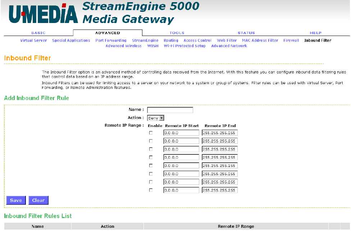Click the U-MEDIA logo
The height and width of the screenshot is (231, 351).
pyautogui.click(x=44, y=13)
